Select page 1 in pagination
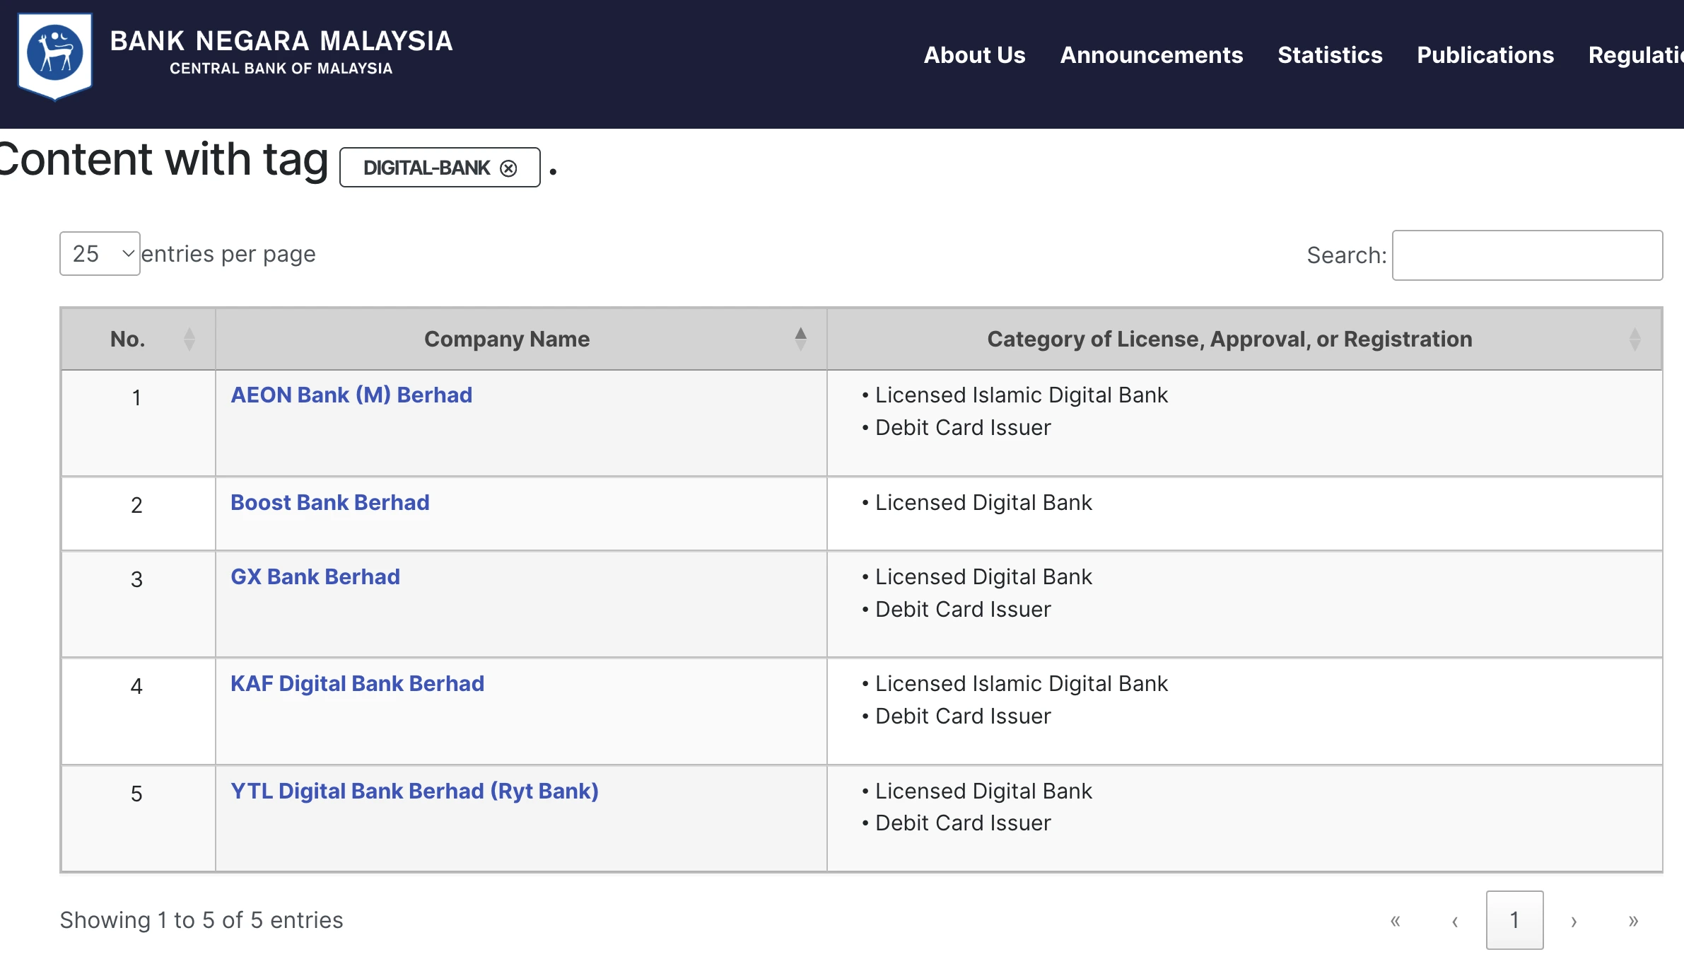The image size is (1684, 969). (x=1514, y=920)
